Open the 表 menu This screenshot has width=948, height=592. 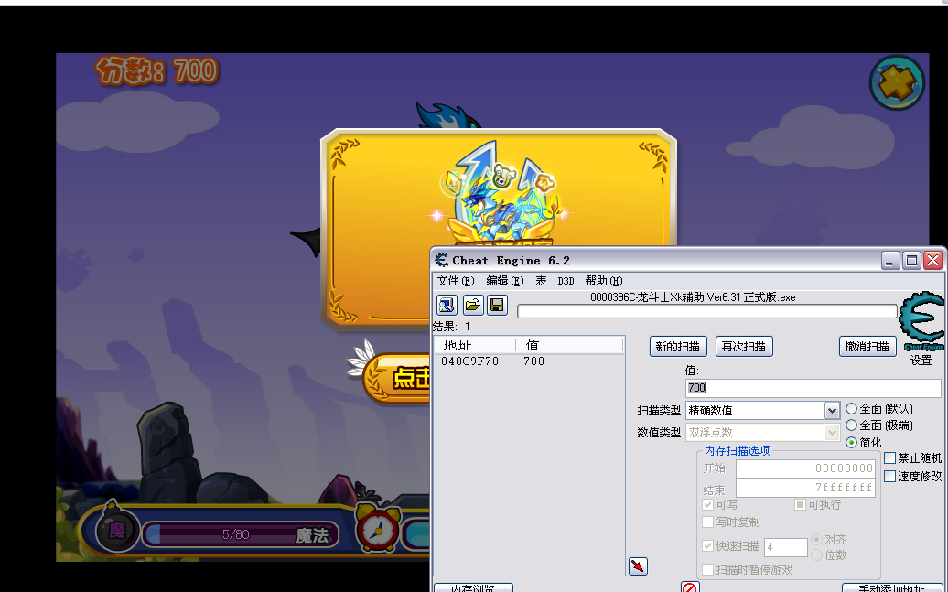pos(541,281)
